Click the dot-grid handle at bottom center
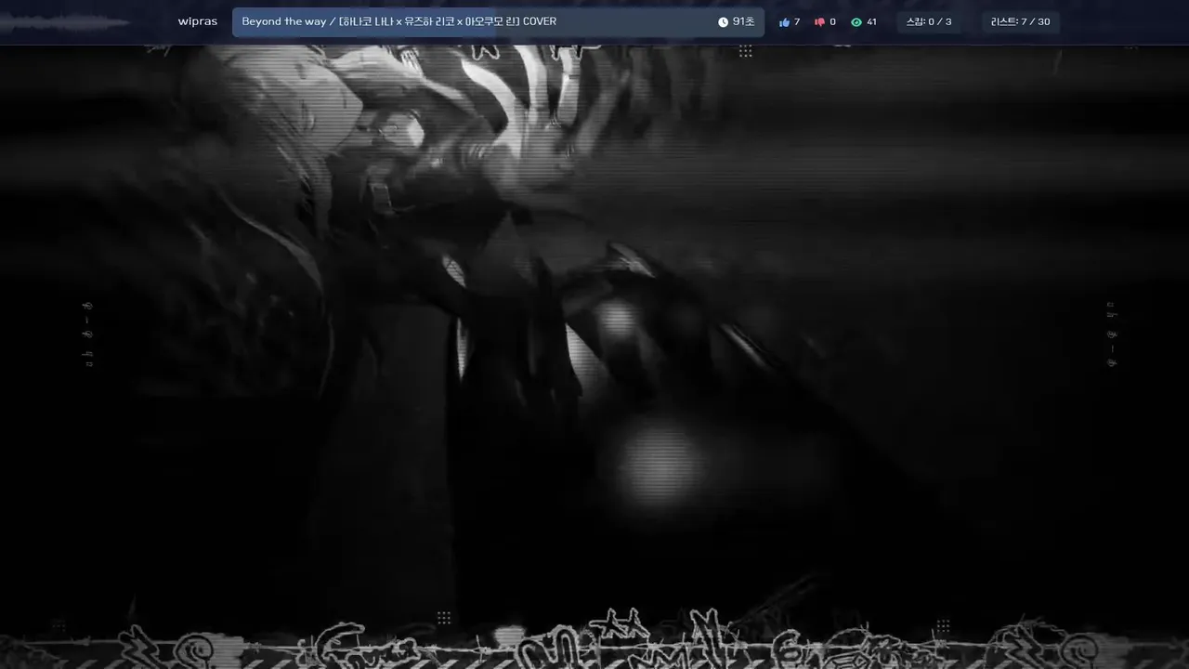Screen dimensions: 1189x669 [444, 618]
